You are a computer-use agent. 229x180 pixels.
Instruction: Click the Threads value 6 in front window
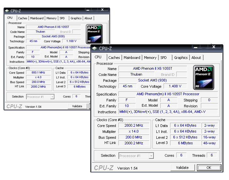212,155
